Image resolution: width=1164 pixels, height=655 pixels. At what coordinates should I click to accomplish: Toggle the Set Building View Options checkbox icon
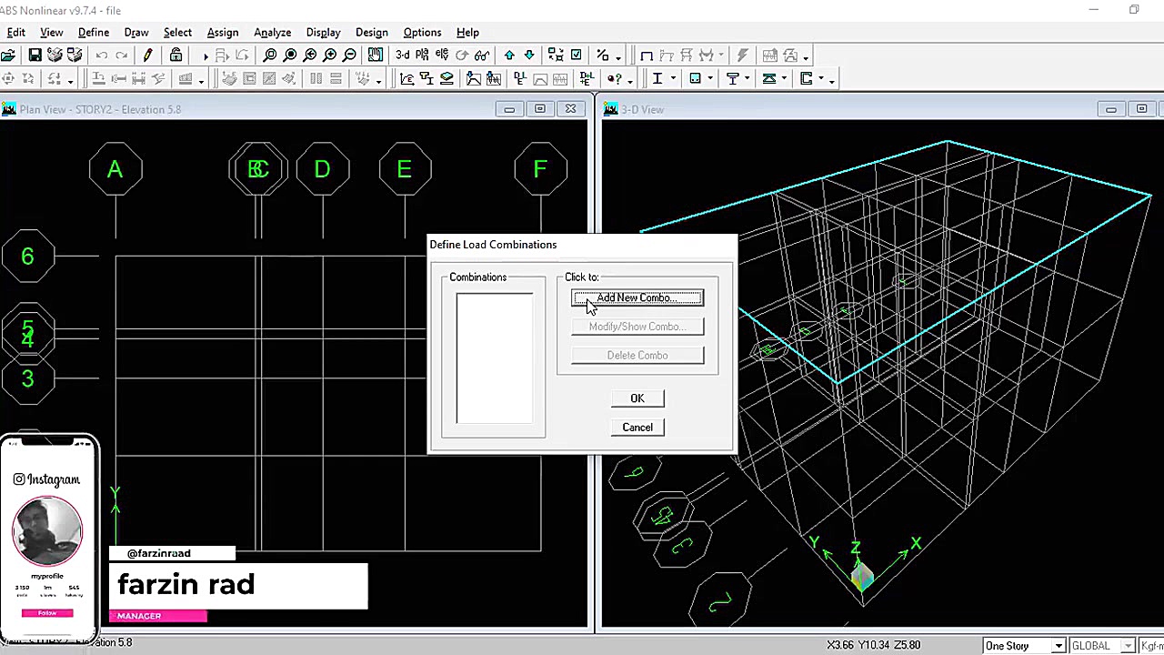coord(576,55)
